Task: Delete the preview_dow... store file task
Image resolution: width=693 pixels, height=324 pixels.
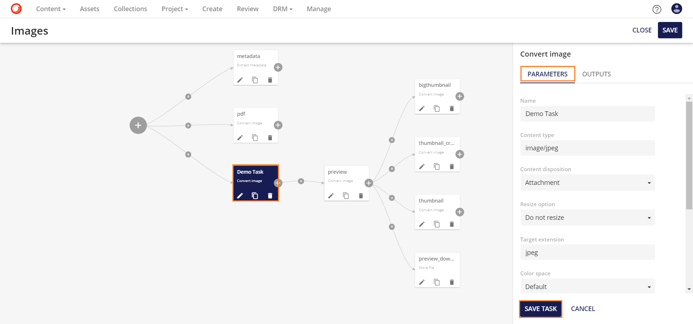Action: click(x=452, y=282)
